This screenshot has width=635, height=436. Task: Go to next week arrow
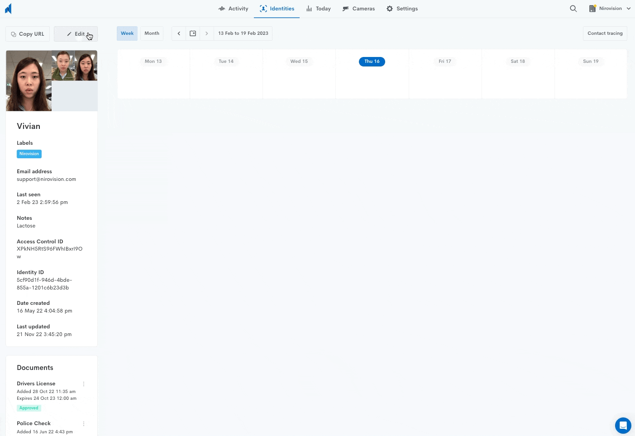(x=207, y=33)
